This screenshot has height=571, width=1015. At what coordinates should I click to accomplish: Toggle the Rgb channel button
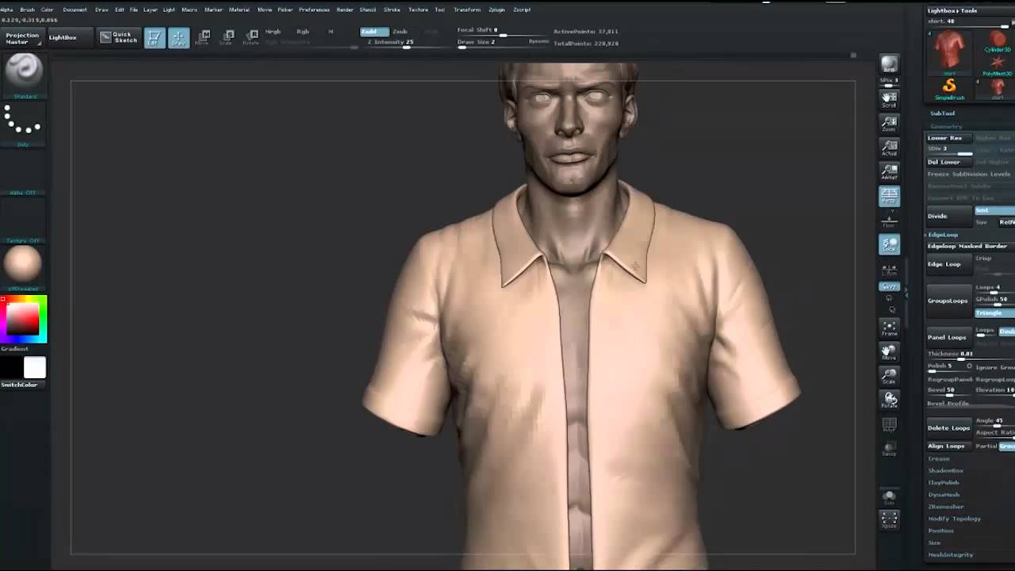click(x=302, y=32)
